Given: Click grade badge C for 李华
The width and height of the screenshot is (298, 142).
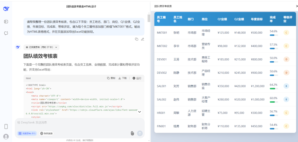Looking at the screenshot, I should [x=286, y=46].
